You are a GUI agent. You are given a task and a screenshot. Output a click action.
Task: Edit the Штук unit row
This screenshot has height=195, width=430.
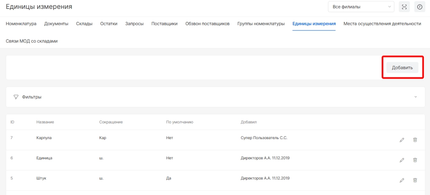[x=402, y=180]
